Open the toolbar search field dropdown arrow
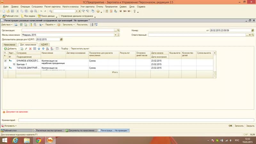Screen dimensions: 256x144 point(76,11)
